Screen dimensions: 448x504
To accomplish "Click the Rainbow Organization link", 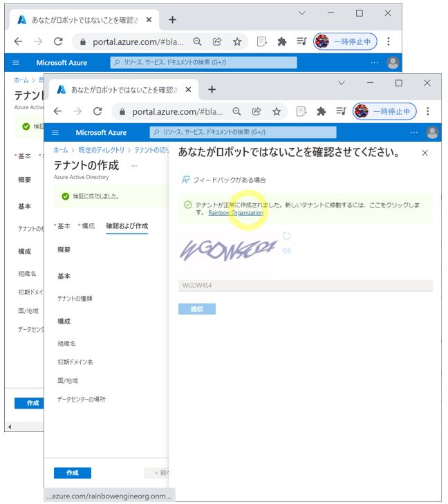I will click(x=236, y=213).
